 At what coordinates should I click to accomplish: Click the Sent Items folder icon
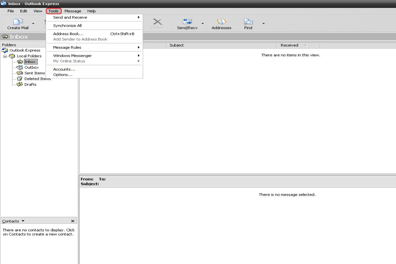click(x=19, y=73)
